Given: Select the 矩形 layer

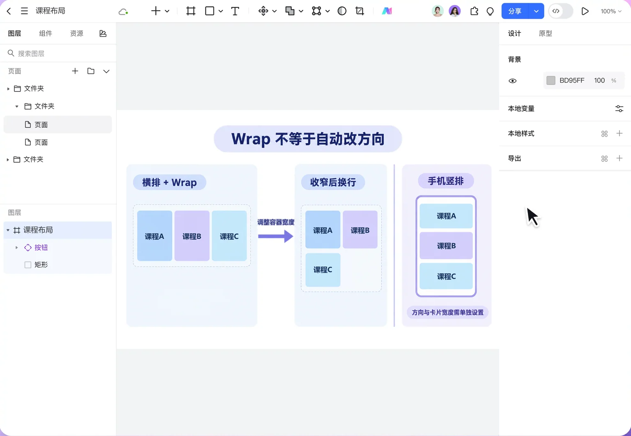Looking at the screenshot, I should click(x=58, y=265).
